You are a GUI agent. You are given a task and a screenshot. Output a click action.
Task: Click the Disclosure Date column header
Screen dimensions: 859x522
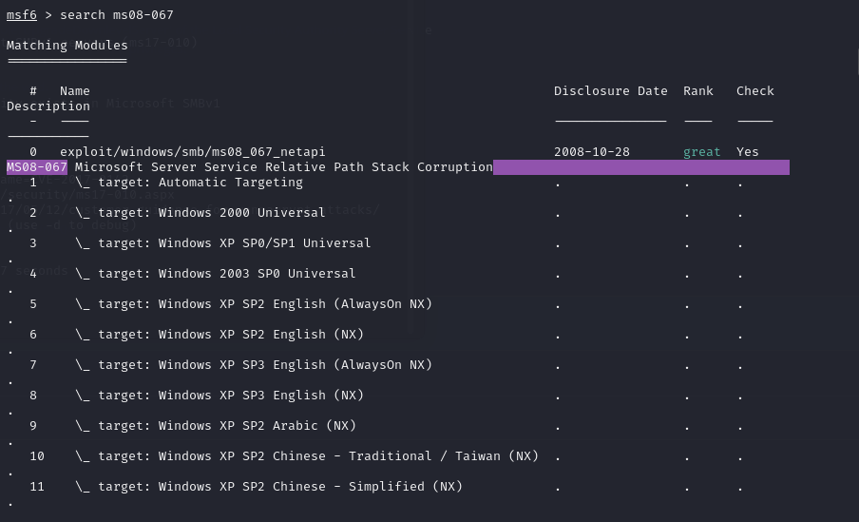610,91
